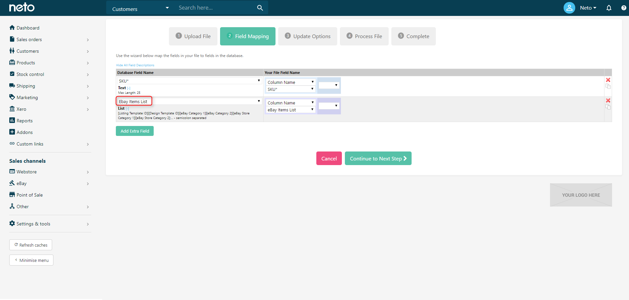Duplicate the Ebay Items List mapping row
The height and width of the screenshot is (300, 629).
(x=608, y=107)
